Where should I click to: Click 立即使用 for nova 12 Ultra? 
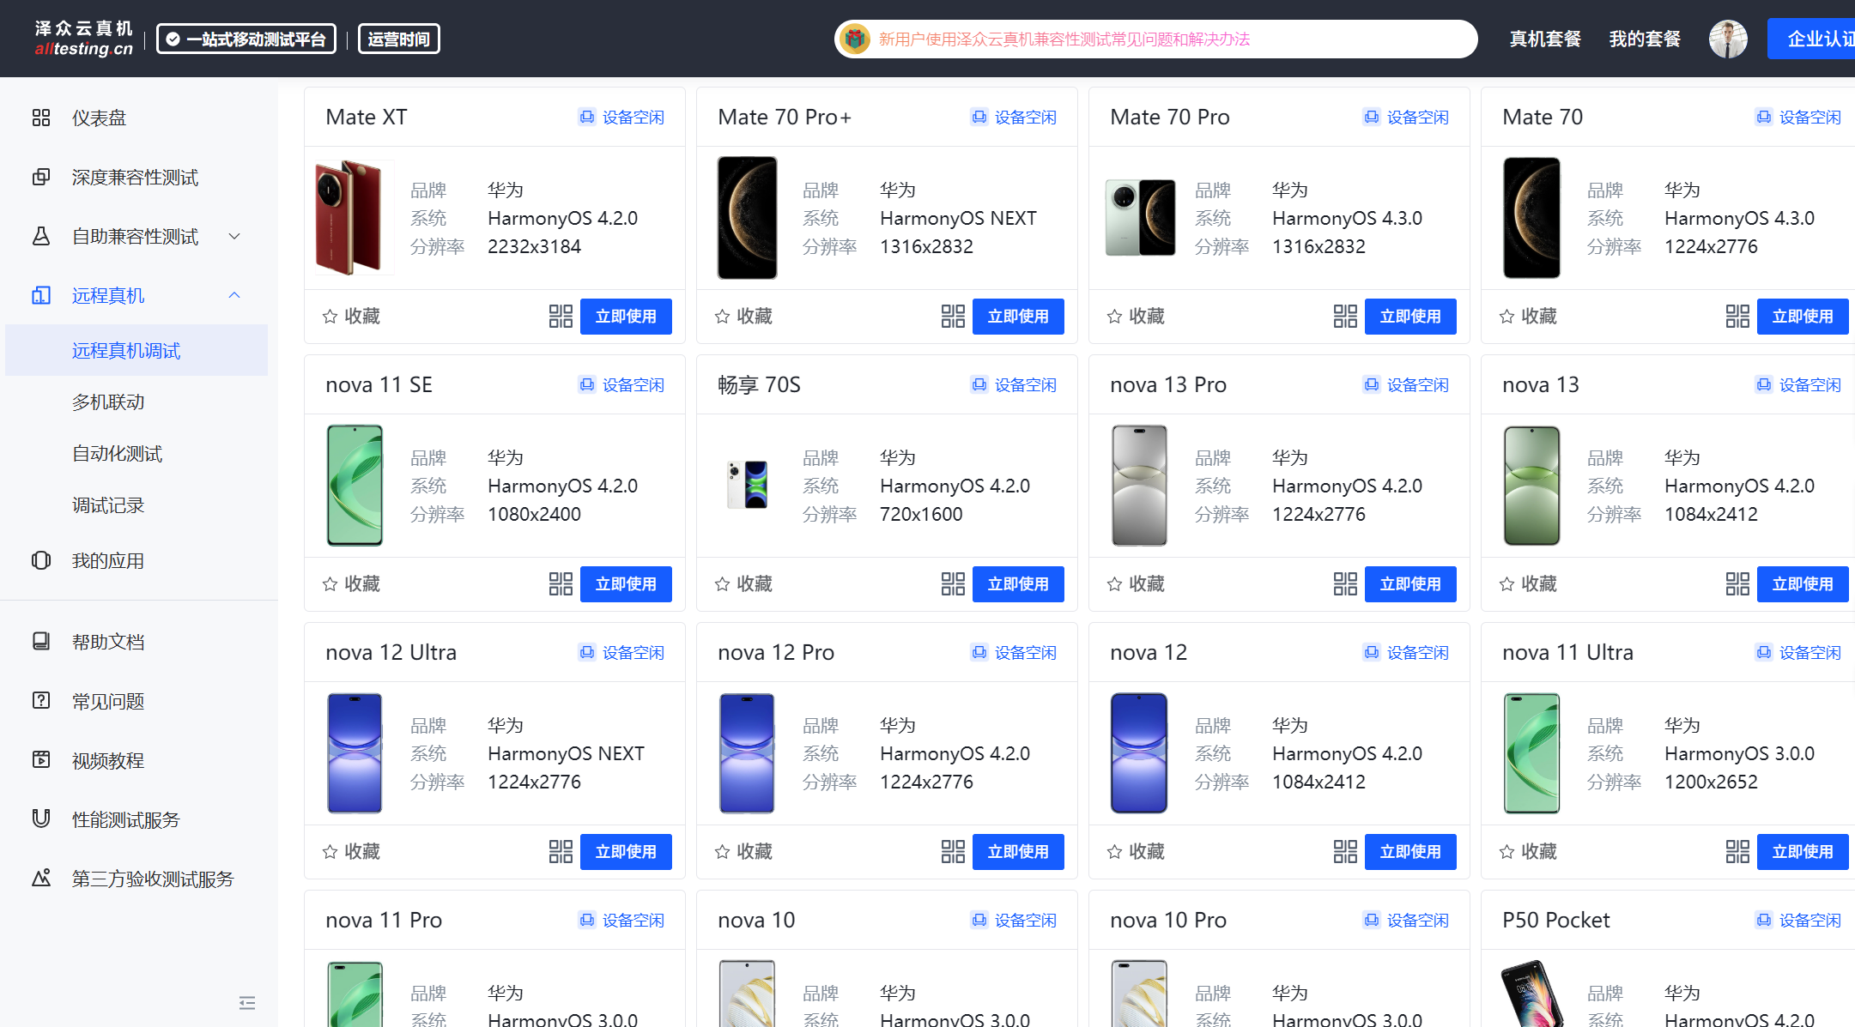[x=625, y=852]
